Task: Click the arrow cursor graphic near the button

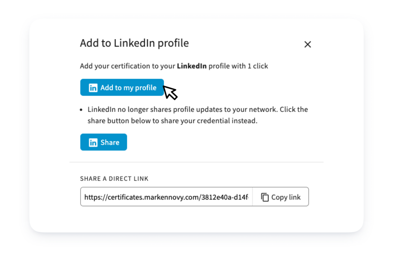Action: pos(170,92)
